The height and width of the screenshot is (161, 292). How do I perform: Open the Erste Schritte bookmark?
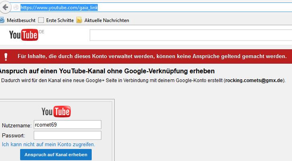[x=60, y=20]
